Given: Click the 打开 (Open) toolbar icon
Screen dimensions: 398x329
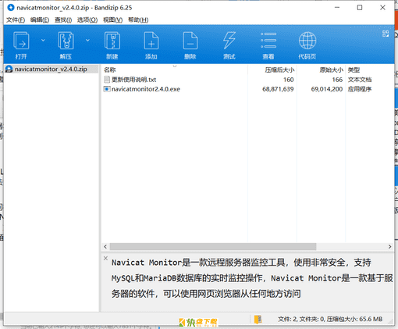Looking at the screenshot, I should click(21, 41).
